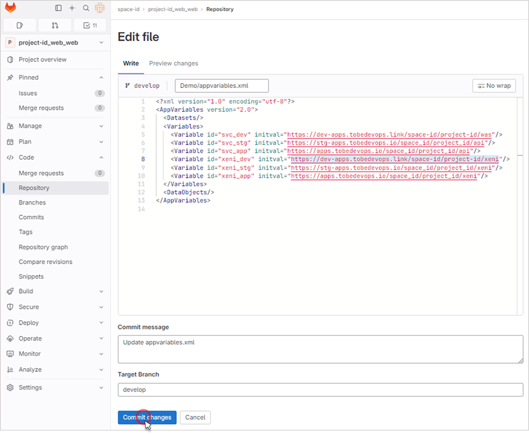The height and width of the screenshot is (435, 529).
Task: Open the project-id_web_web project switcher chevron
Action: (x=101, y=43)
